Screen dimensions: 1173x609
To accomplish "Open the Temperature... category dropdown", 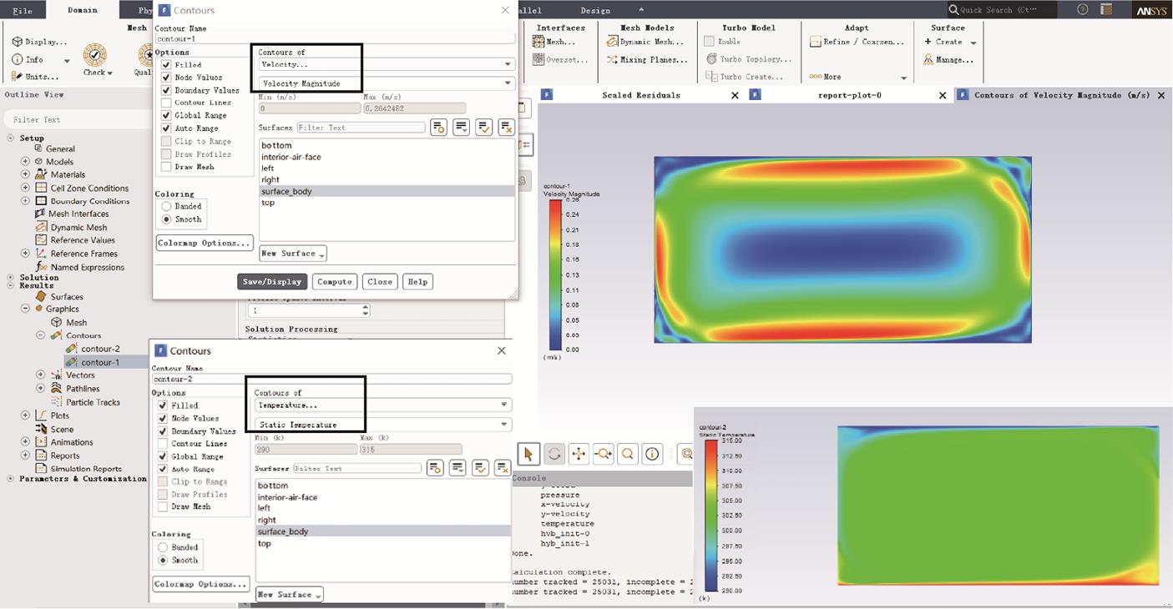I will point(382,405).
